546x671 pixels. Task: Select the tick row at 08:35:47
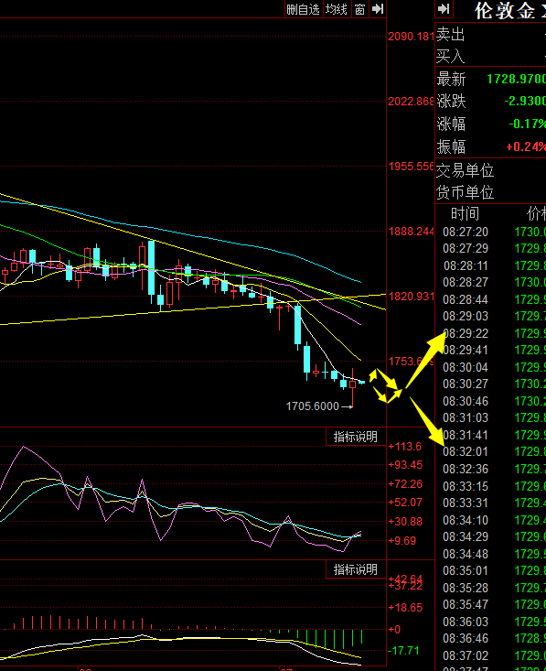coord(490,604)
